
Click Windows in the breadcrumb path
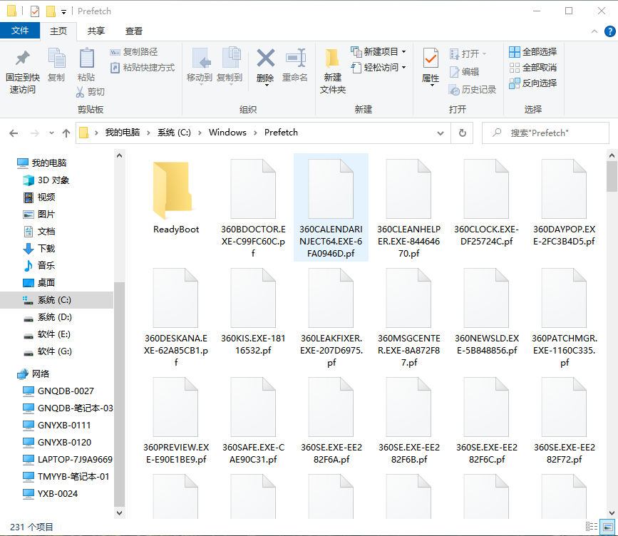click(227, 133)
